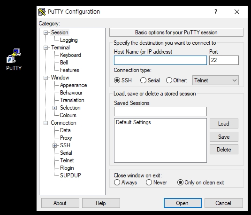Click the Help button
Screen dimensions: 251x215
101,203
